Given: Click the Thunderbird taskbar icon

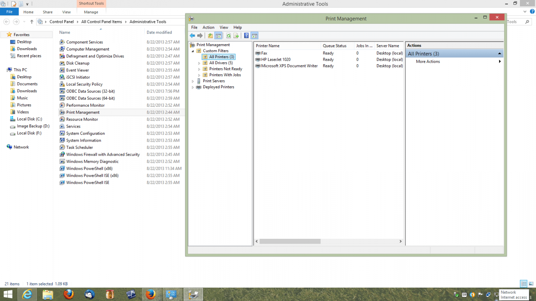Looking at the screenshot, I should coord(89,295).
